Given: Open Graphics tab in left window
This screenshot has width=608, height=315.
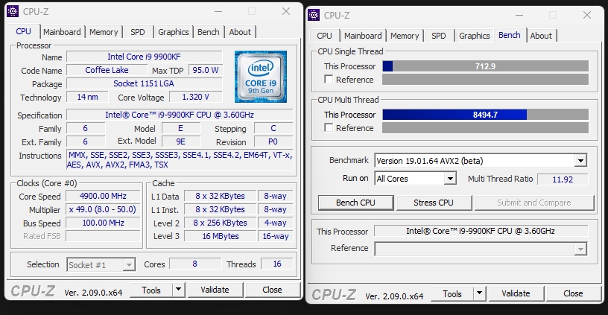Looking at the screenshot, I should point(174,32).
